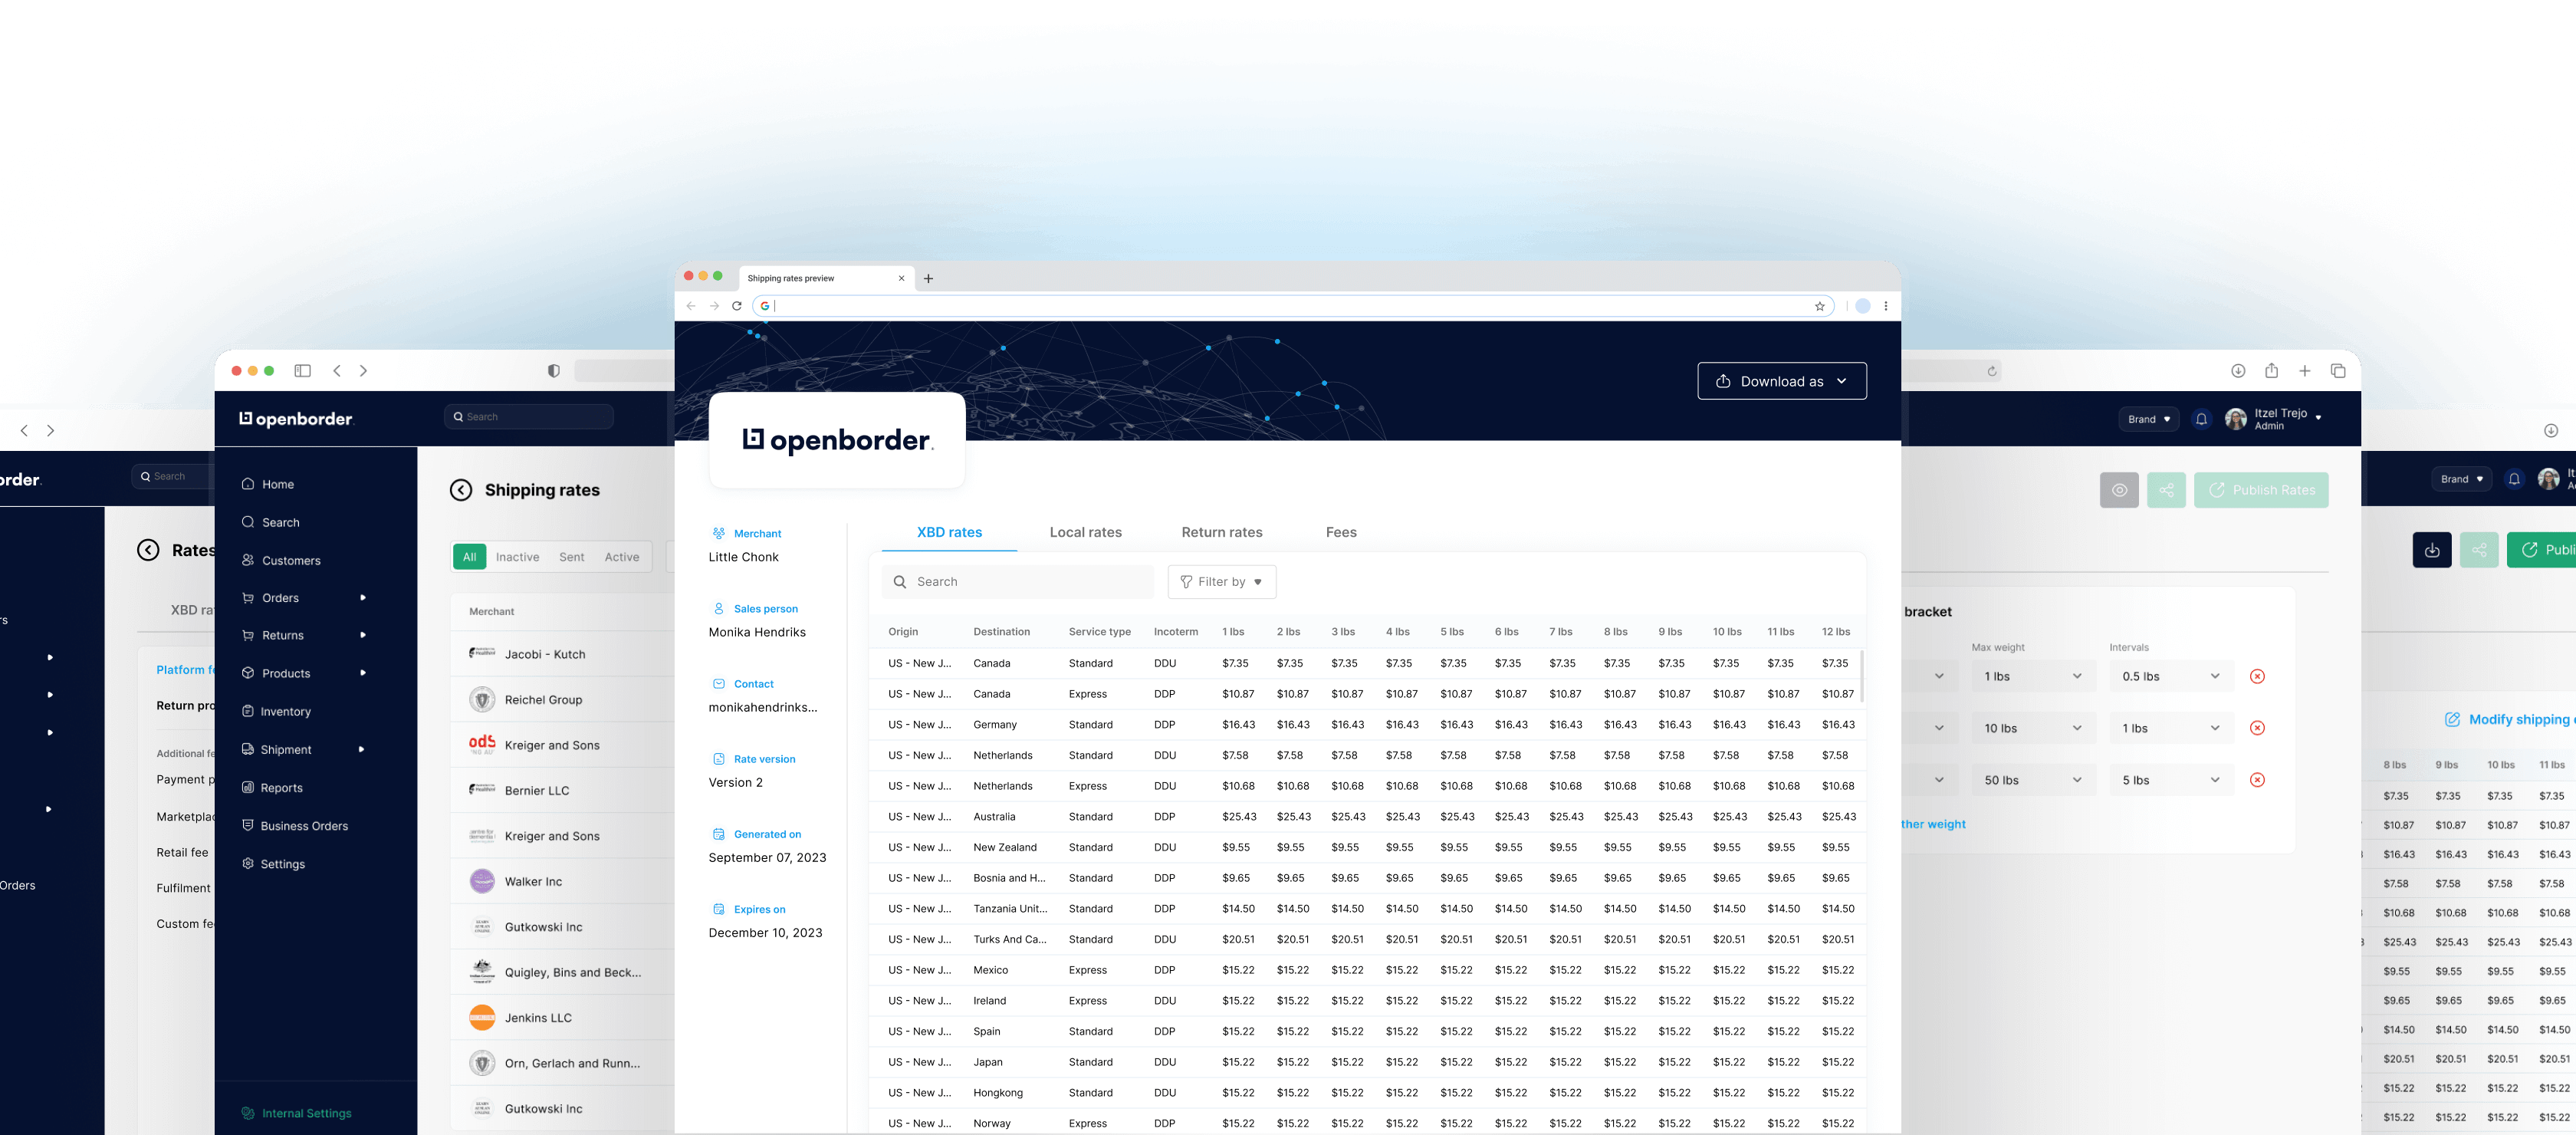Click the Search field in rates preview table
This screenshot has height=1135, width=2576.
[1018, 582]
